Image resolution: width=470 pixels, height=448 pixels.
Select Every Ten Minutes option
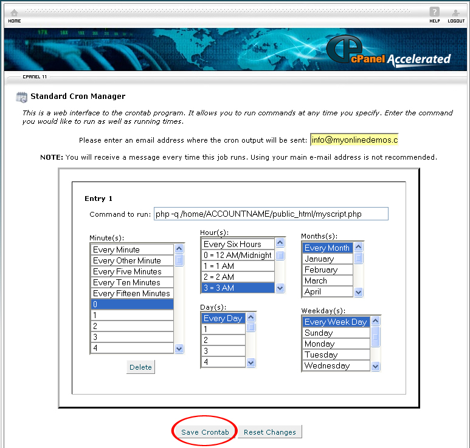pos(132,282)
